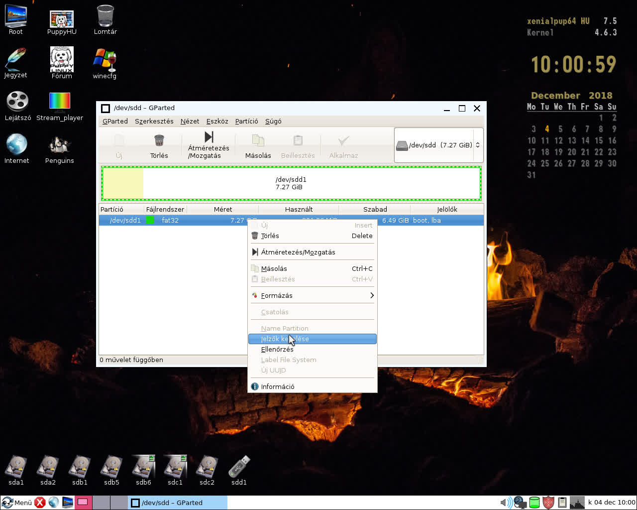Select Jelzők kezelése context menu entry
The image size is (637, 510).
point(312,339)
